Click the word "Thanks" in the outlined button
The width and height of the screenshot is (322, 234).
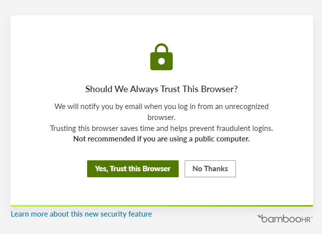pyautogui.click(x=216, y=169)
